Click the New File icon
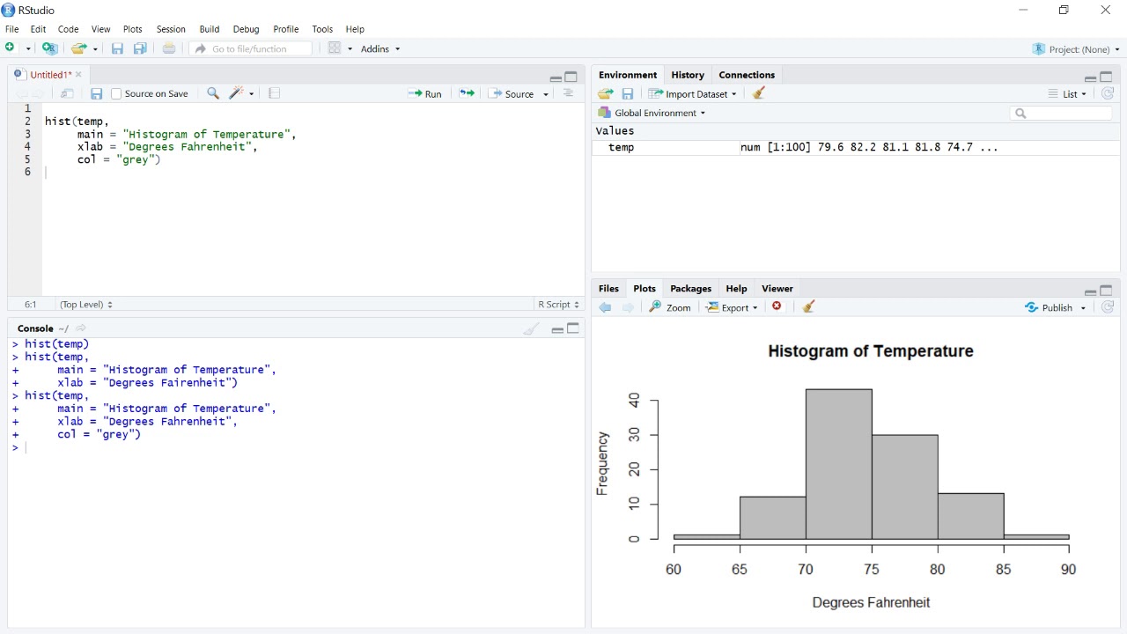 [11, 48]
